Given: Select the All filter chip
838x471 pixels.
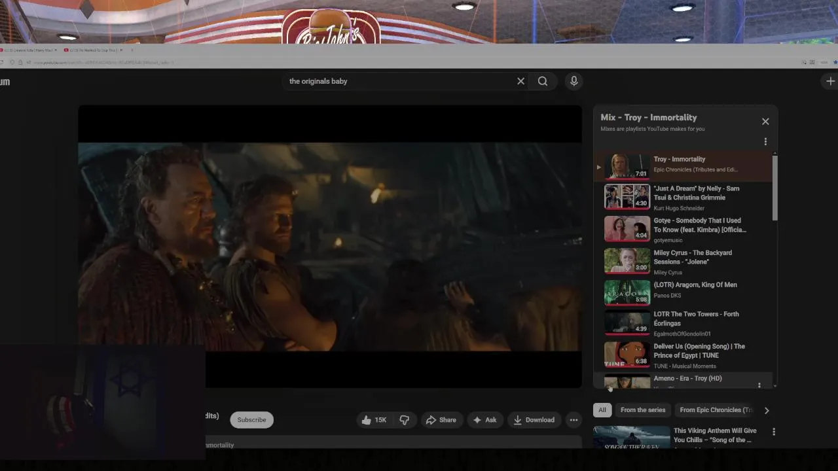Looking at the screenshot, I should pos(602,410).
